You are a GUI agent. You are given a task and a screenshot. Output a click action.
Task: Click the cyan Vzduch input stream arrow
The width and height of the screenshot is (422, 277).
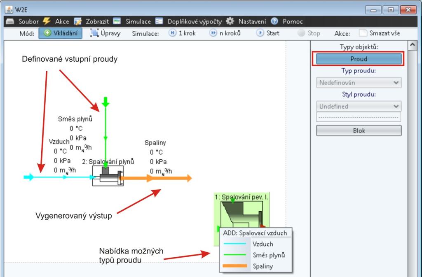pyautogui.click(x=29, y=177)
